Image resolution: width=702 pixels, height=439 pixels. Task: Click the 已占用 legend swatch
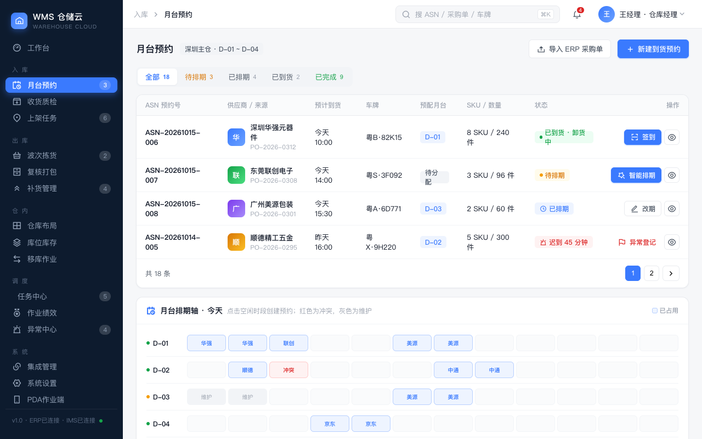pyautogui.click(x=655, y=311)
